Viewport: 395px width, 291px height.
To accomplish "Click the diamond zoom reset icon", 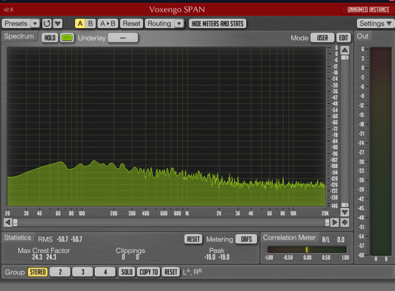I will pyautogui.click(x=345, y=223).
